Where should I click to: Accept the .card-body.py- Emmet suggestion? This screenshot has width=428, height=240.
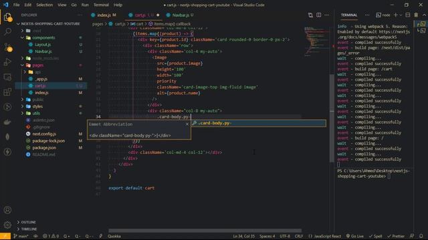coord(259,123)
